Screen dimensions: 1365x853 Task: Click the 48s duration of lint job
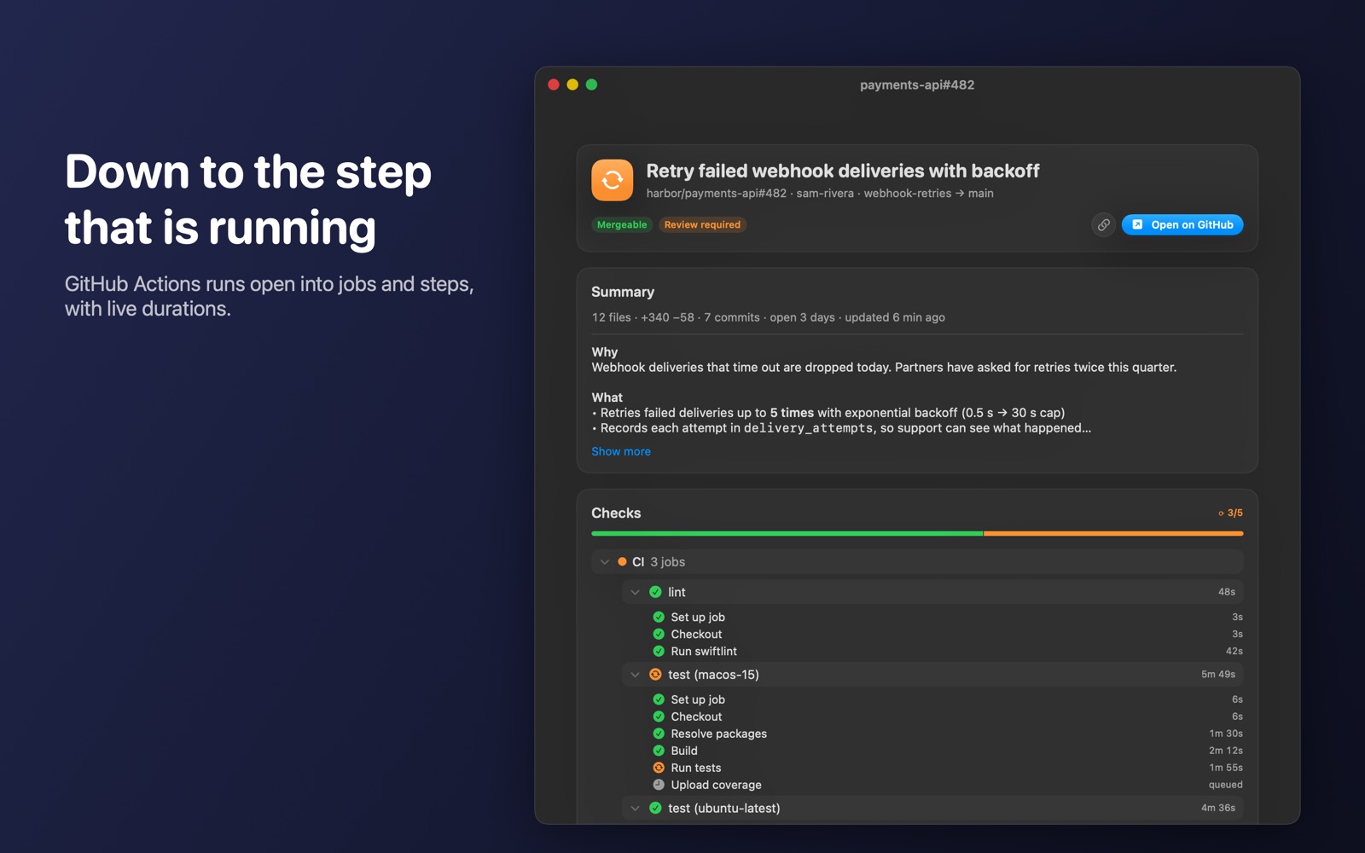1227,591
